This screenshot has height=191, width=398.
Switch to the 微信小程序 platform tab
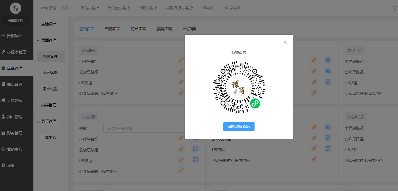tap(90, 8)
